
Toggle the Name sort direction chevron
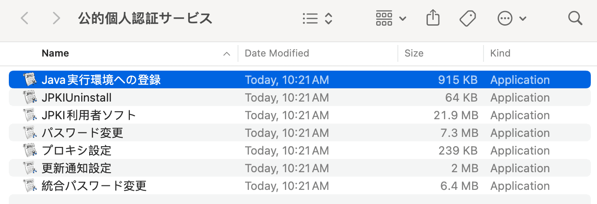(227, 54)
